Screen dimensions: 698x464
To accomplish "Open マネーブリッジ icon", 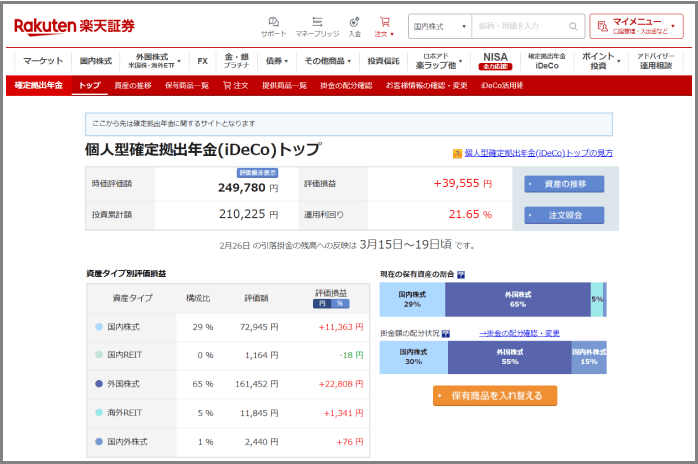I will click(x=317, y=27).
